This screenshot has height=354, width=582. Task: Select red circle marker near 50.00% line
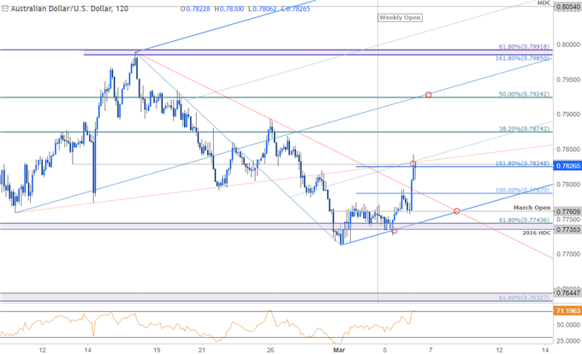[x=428, y=95]
